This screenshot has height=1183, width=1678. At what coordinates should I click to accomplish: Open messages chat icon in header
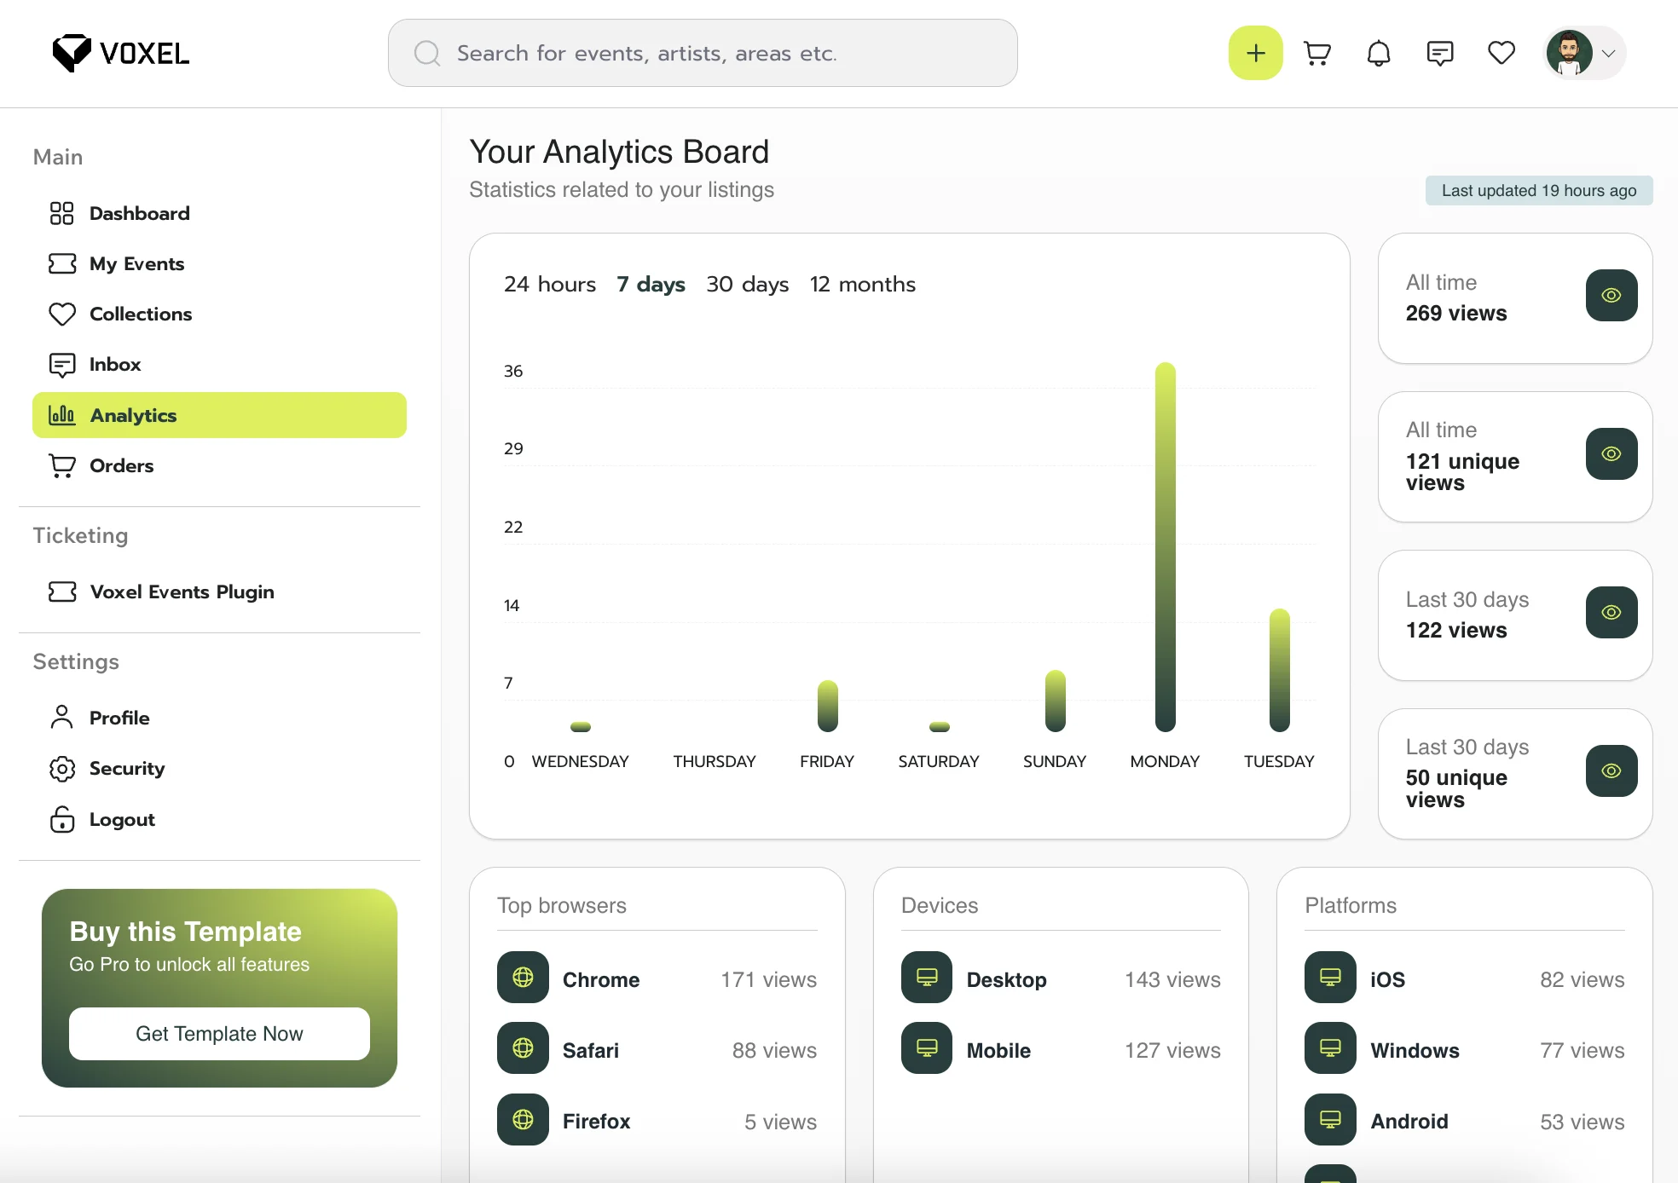pos(1440,54)
